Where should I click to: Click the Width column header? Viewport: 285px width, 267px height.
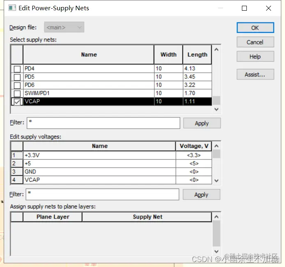[168, 55]
